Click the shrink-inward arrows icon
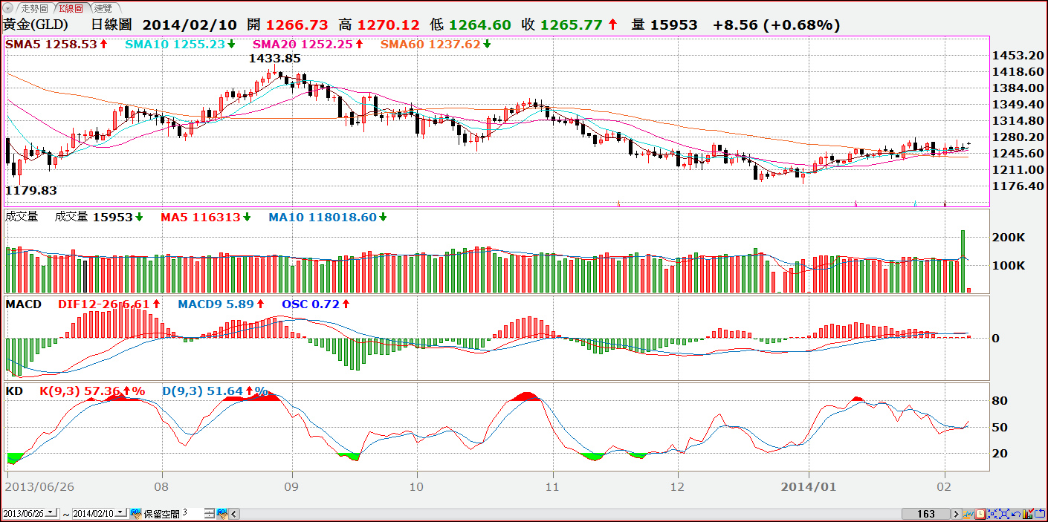Viewport: 1048px width, 522px height. (x=992, y=514)
